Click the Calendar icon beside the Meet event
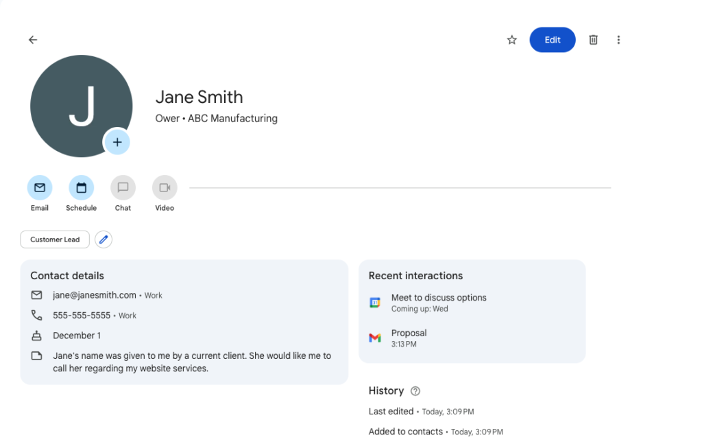702x446 pixels. point(374,302)
